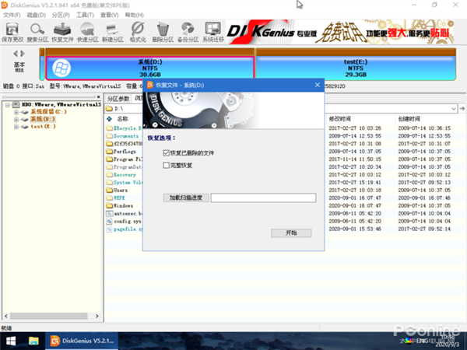Select the 快速分区 (Quick Partition) toolbar icon
The height and width of the screenshot is (350, 467).
pos(87,30)
